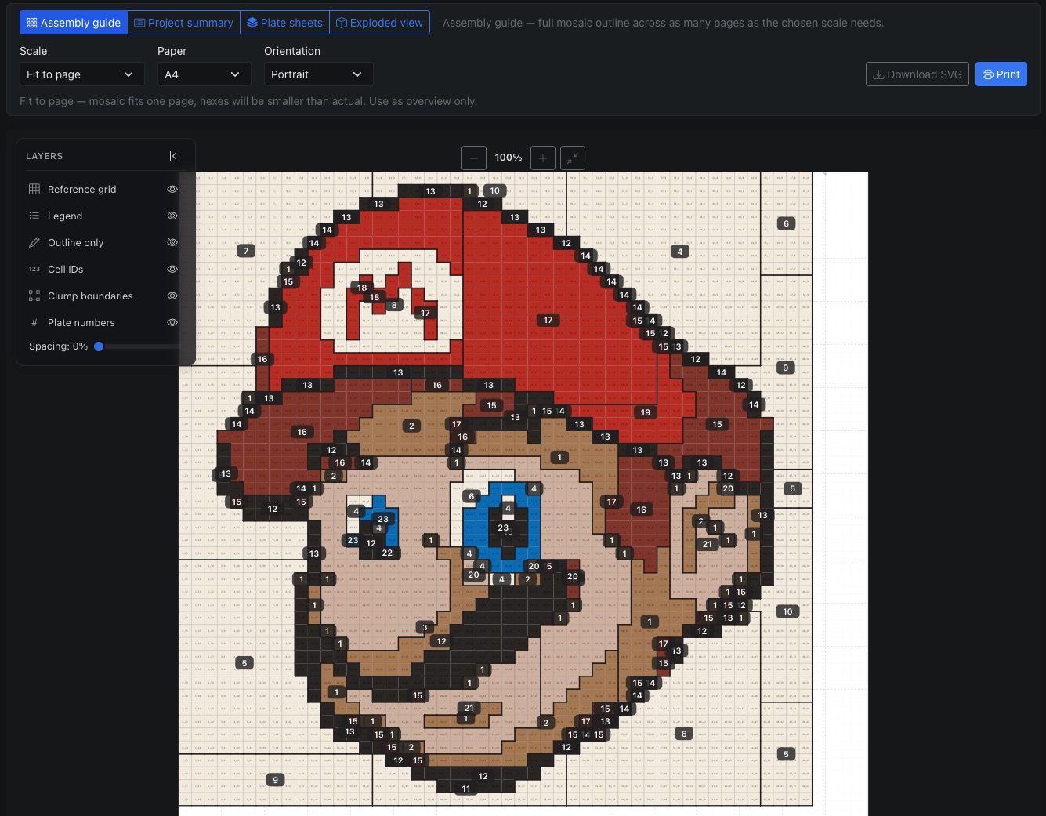This screenshot has height=816, width=1046.
Task: Toggle visibility of Reference grid layer
Action: pyautogui.click(x=172, y=189)
